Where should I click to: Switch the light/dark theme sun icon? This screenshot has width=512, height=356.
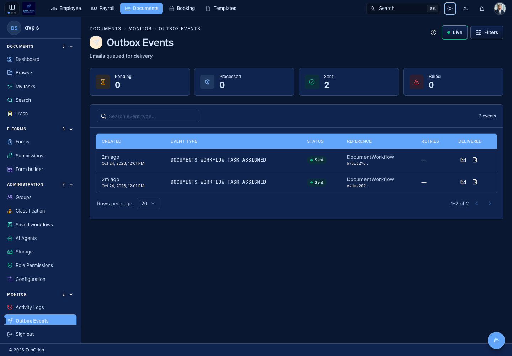tap(450, 9)
